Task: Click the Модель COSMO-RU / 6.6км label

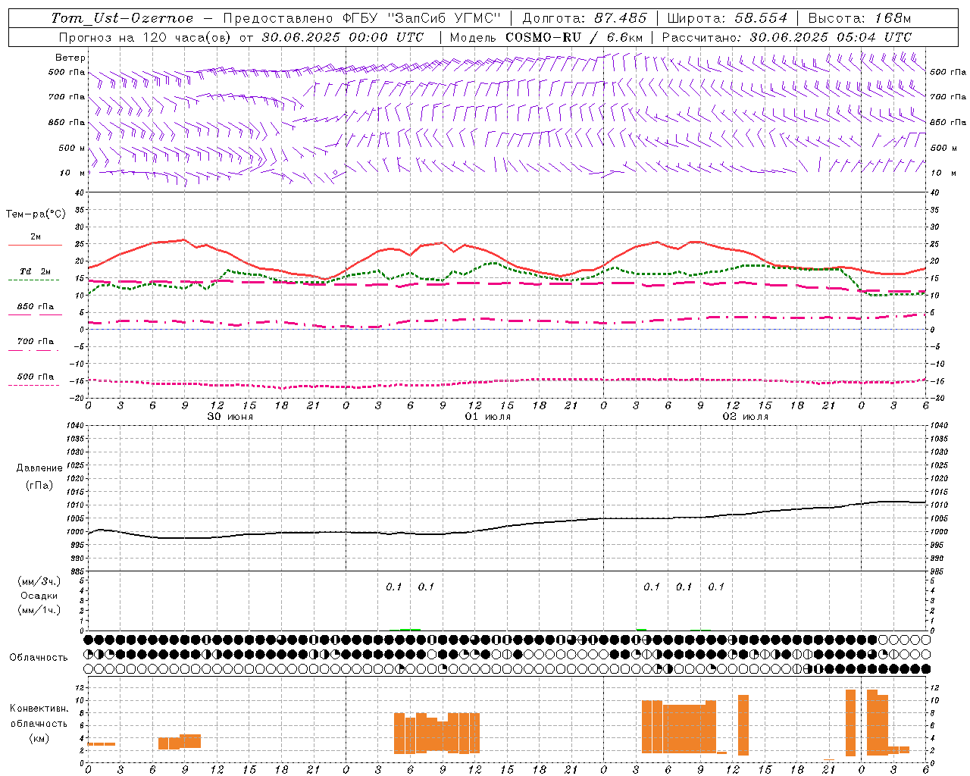Action: [x=546, y=37]
